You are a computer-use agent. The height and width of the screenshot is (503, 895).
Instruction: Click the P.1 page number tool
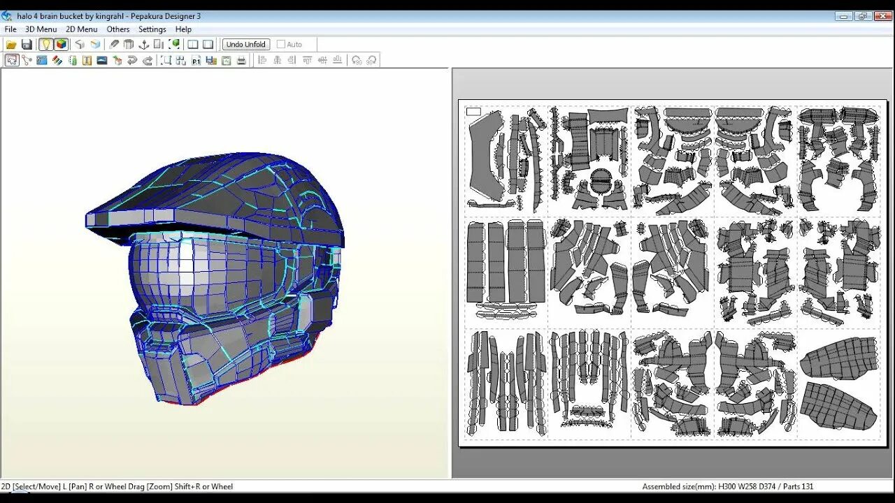[195, 60]
